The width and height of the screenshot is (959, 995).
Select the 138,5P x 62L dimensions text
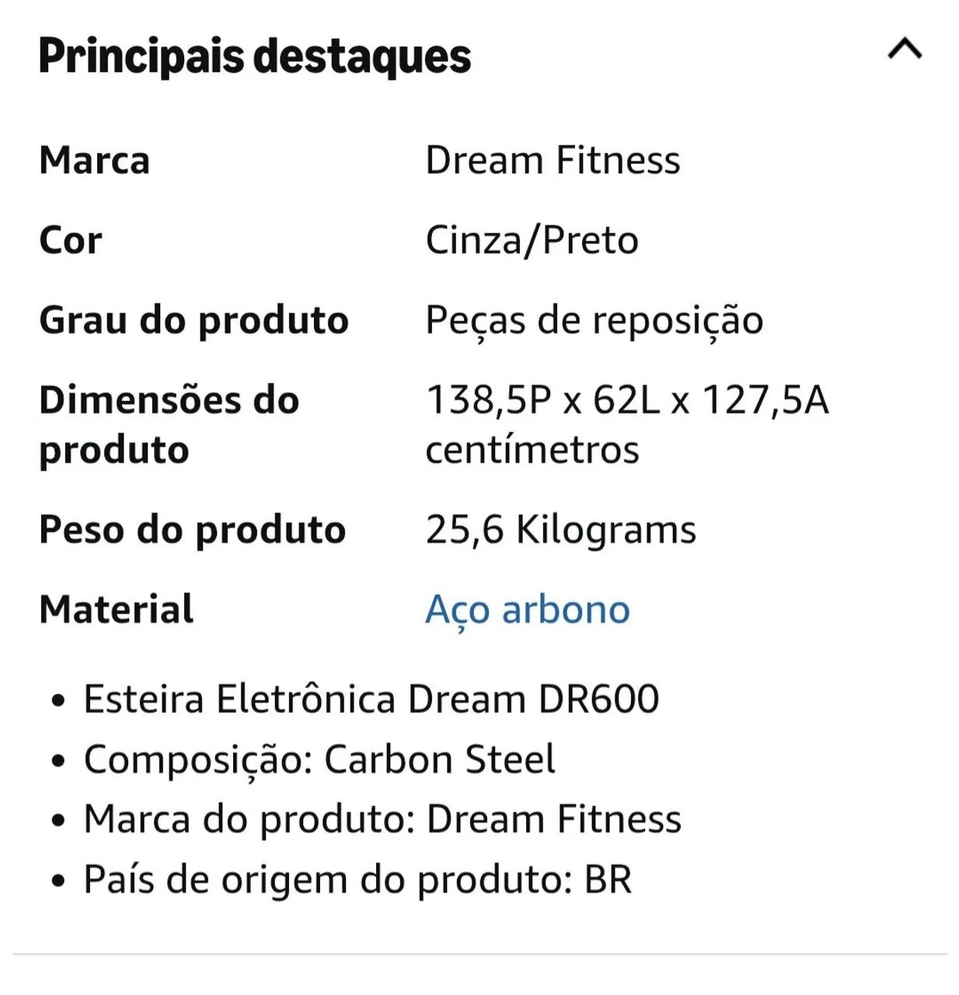(542, 400)
